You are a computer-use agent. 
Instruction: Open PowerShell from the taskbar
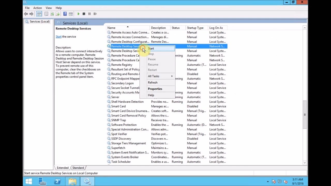[57, 182]
